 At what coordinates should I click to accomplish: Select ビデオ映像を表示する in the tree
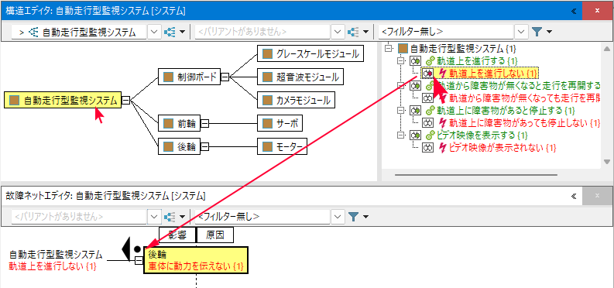482,135
